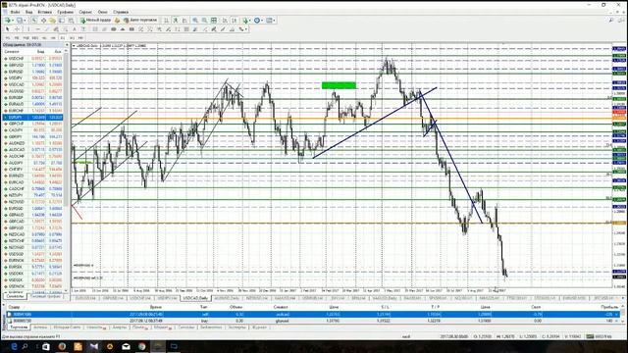628x353 pixels.
Task: Select USDCHF row in Market Watch
Action: pyautogui.click(x=33, y=59)
